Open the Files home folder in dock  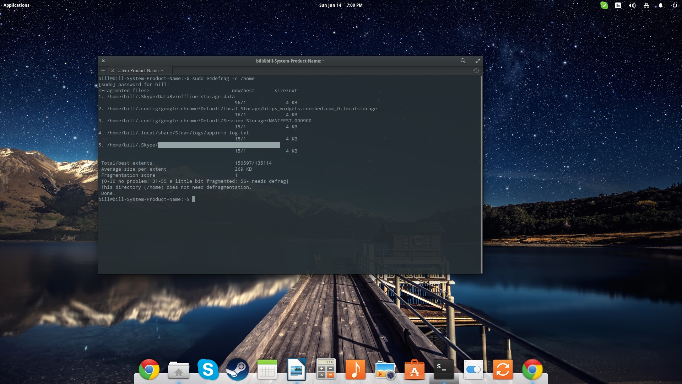pos(179,370)
